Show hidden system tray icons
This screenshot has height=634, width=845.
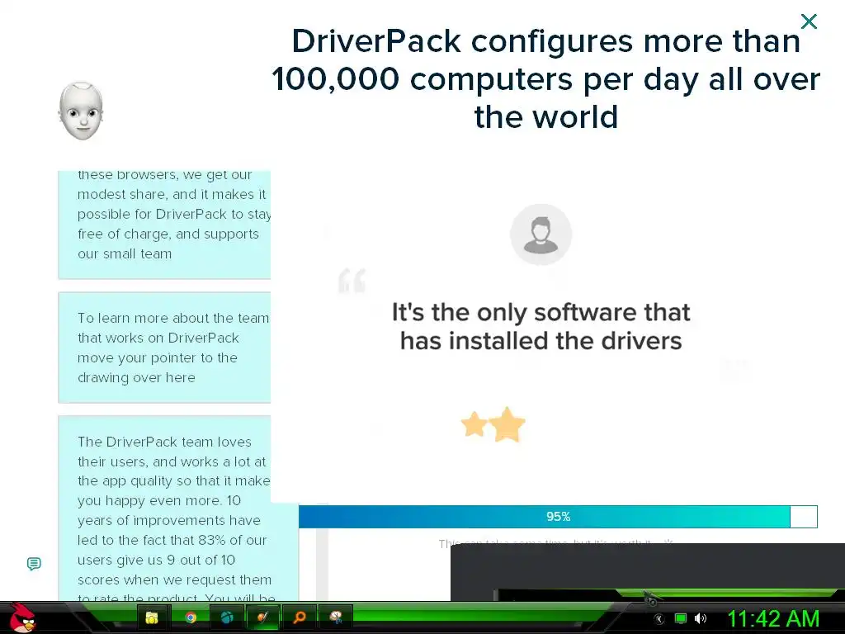[x=659, y=619]
